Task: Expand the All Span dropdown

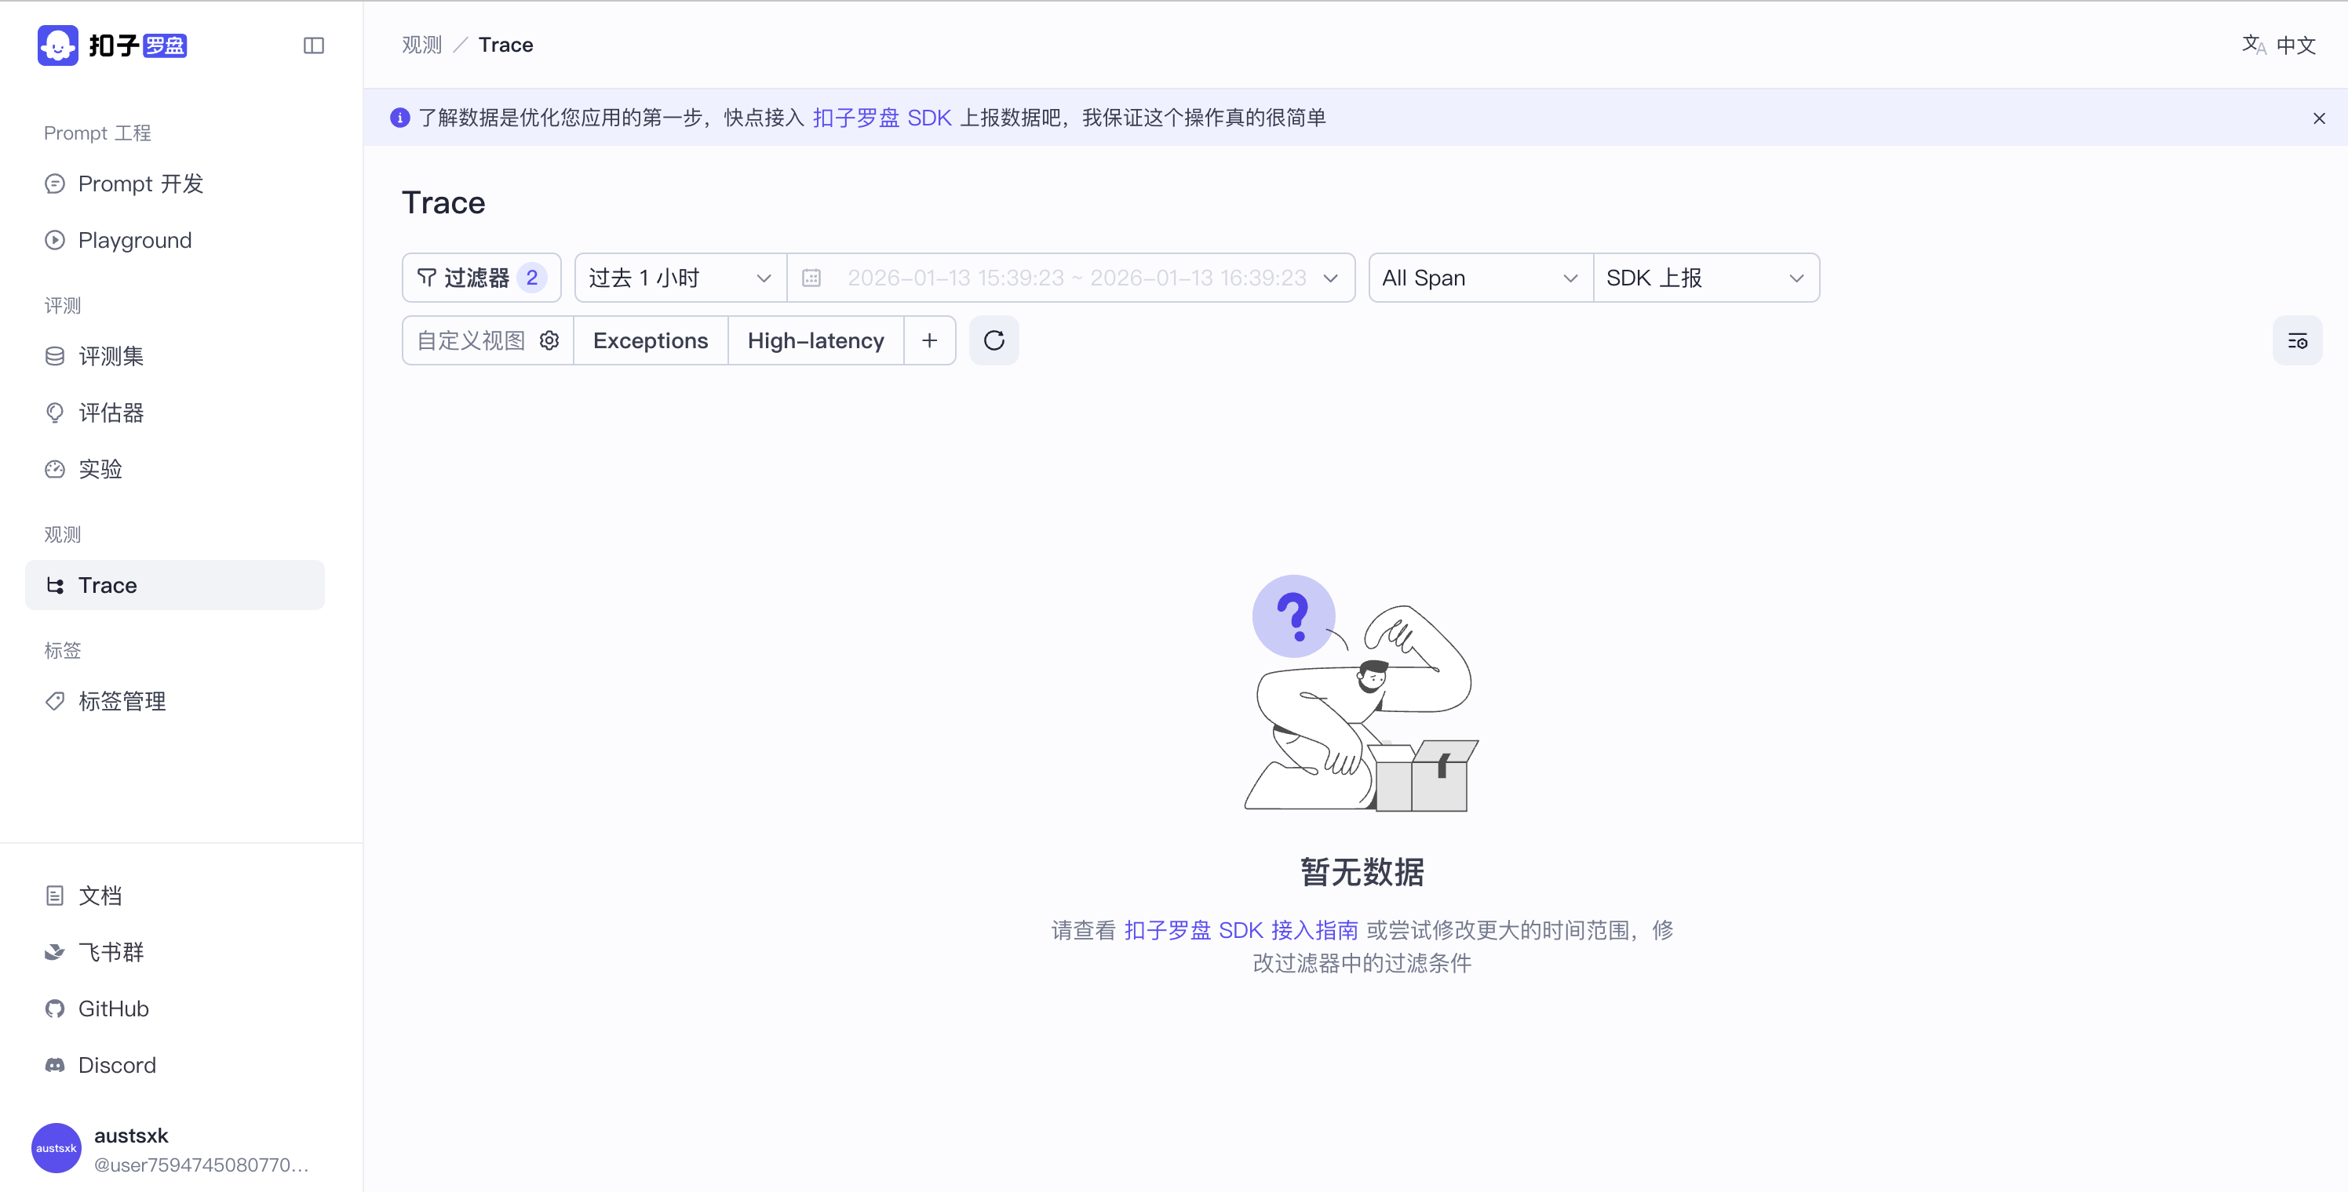Action: pyautogui.click(x=1479, y=278)
